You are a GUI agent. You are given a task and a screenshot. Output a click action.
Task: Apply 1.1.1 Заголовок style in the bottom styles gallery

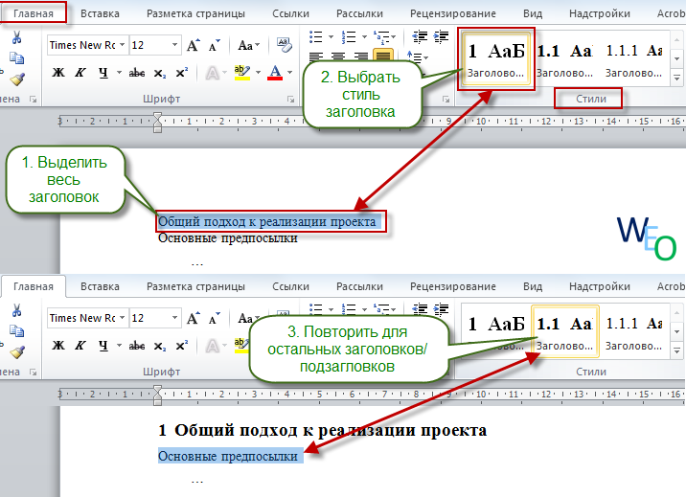pyautogui.click(x=634, y=331)
